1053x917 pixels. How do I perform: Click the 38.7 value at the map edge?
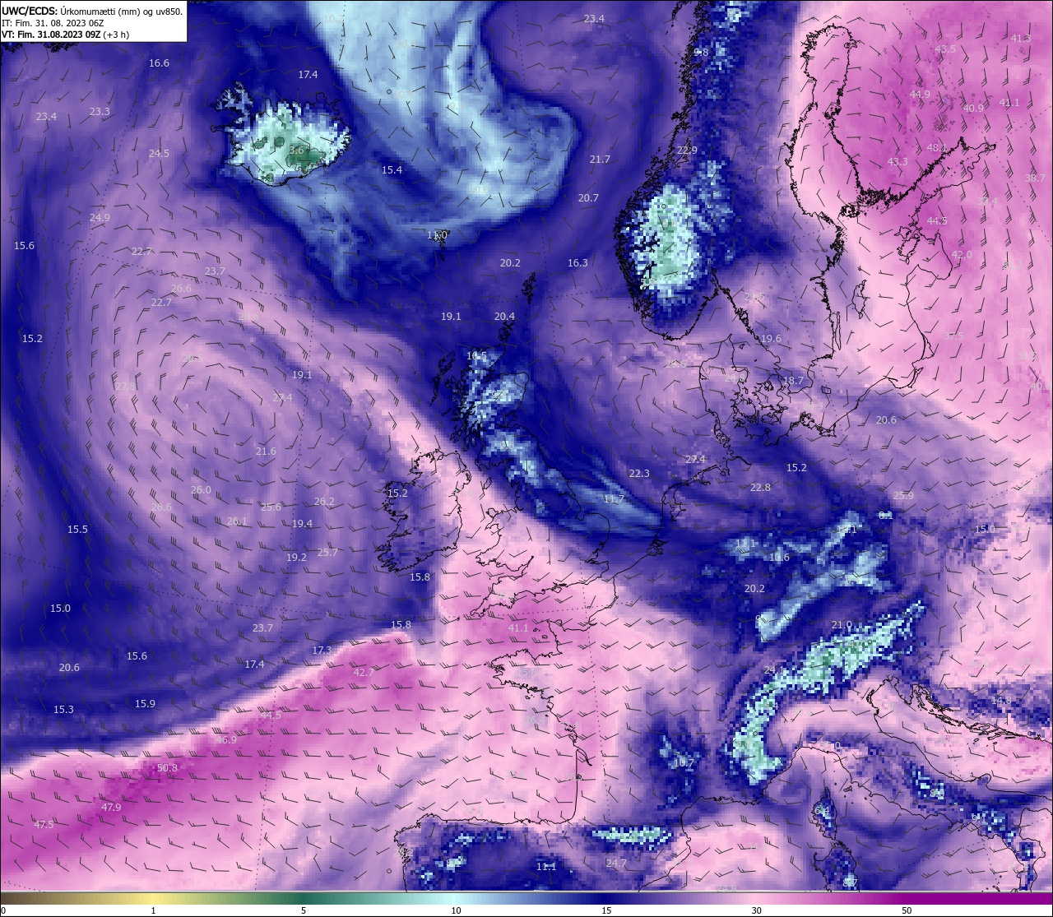pyautogui.click(x=1035, y=178)
